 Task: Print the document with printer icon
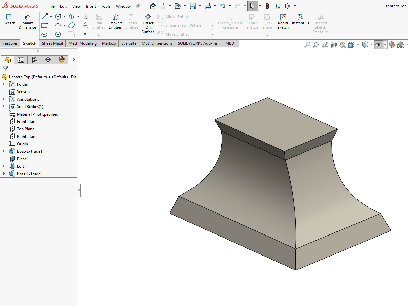[208, 6]
